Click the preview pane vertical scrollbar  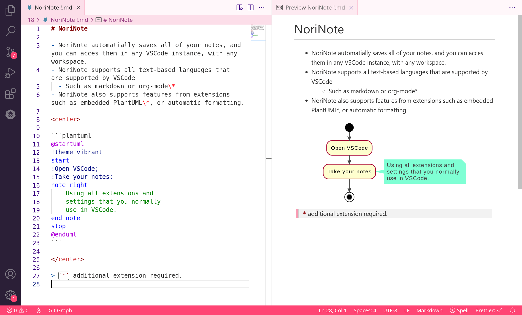pyautogui.click(x=519, y=102)
